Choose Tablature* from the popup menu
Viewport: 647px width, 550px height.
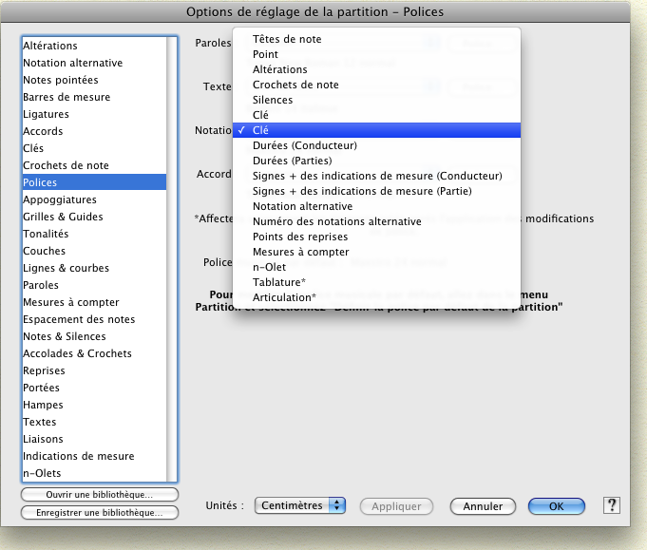tap(278, 282)
